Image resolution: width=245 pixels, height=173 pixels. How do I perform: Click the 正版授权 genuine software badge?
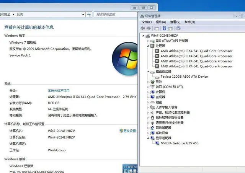point(130,169)
